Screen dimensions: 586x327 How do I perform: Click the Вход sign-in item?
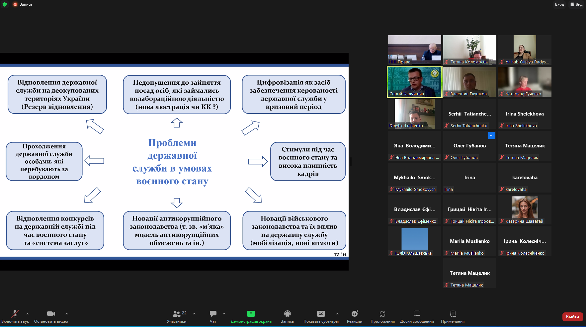click(x=559, y=4)
